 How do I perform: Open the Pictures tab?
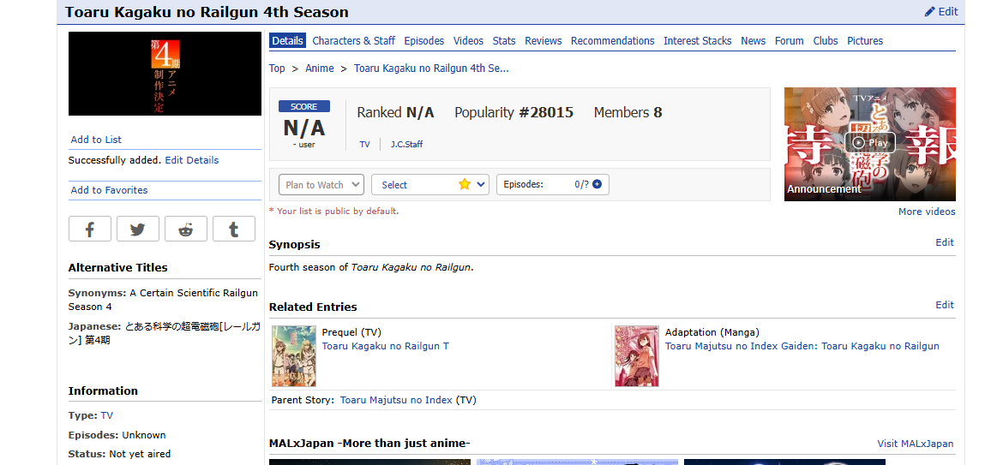(865, 41)
